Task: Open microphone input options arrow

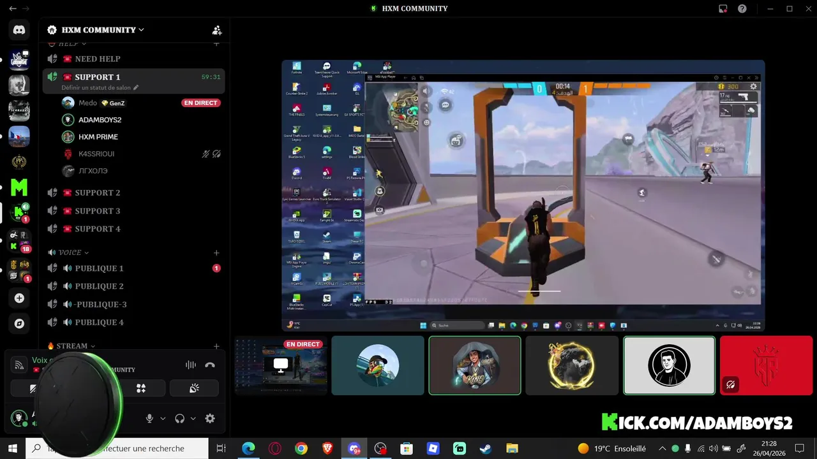Action: point(163,419)
